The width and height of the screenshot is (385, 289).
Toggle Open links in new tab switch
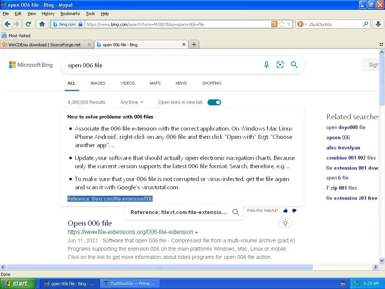click(x=214, y=102)
